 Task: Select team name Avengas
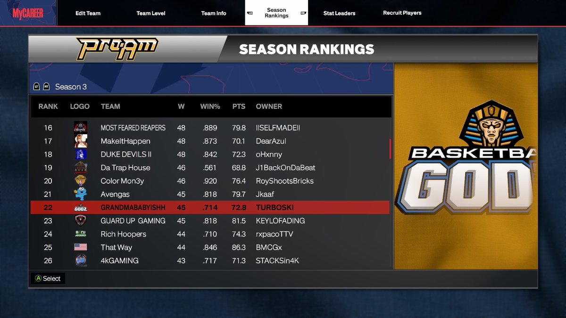click(115, 194)
